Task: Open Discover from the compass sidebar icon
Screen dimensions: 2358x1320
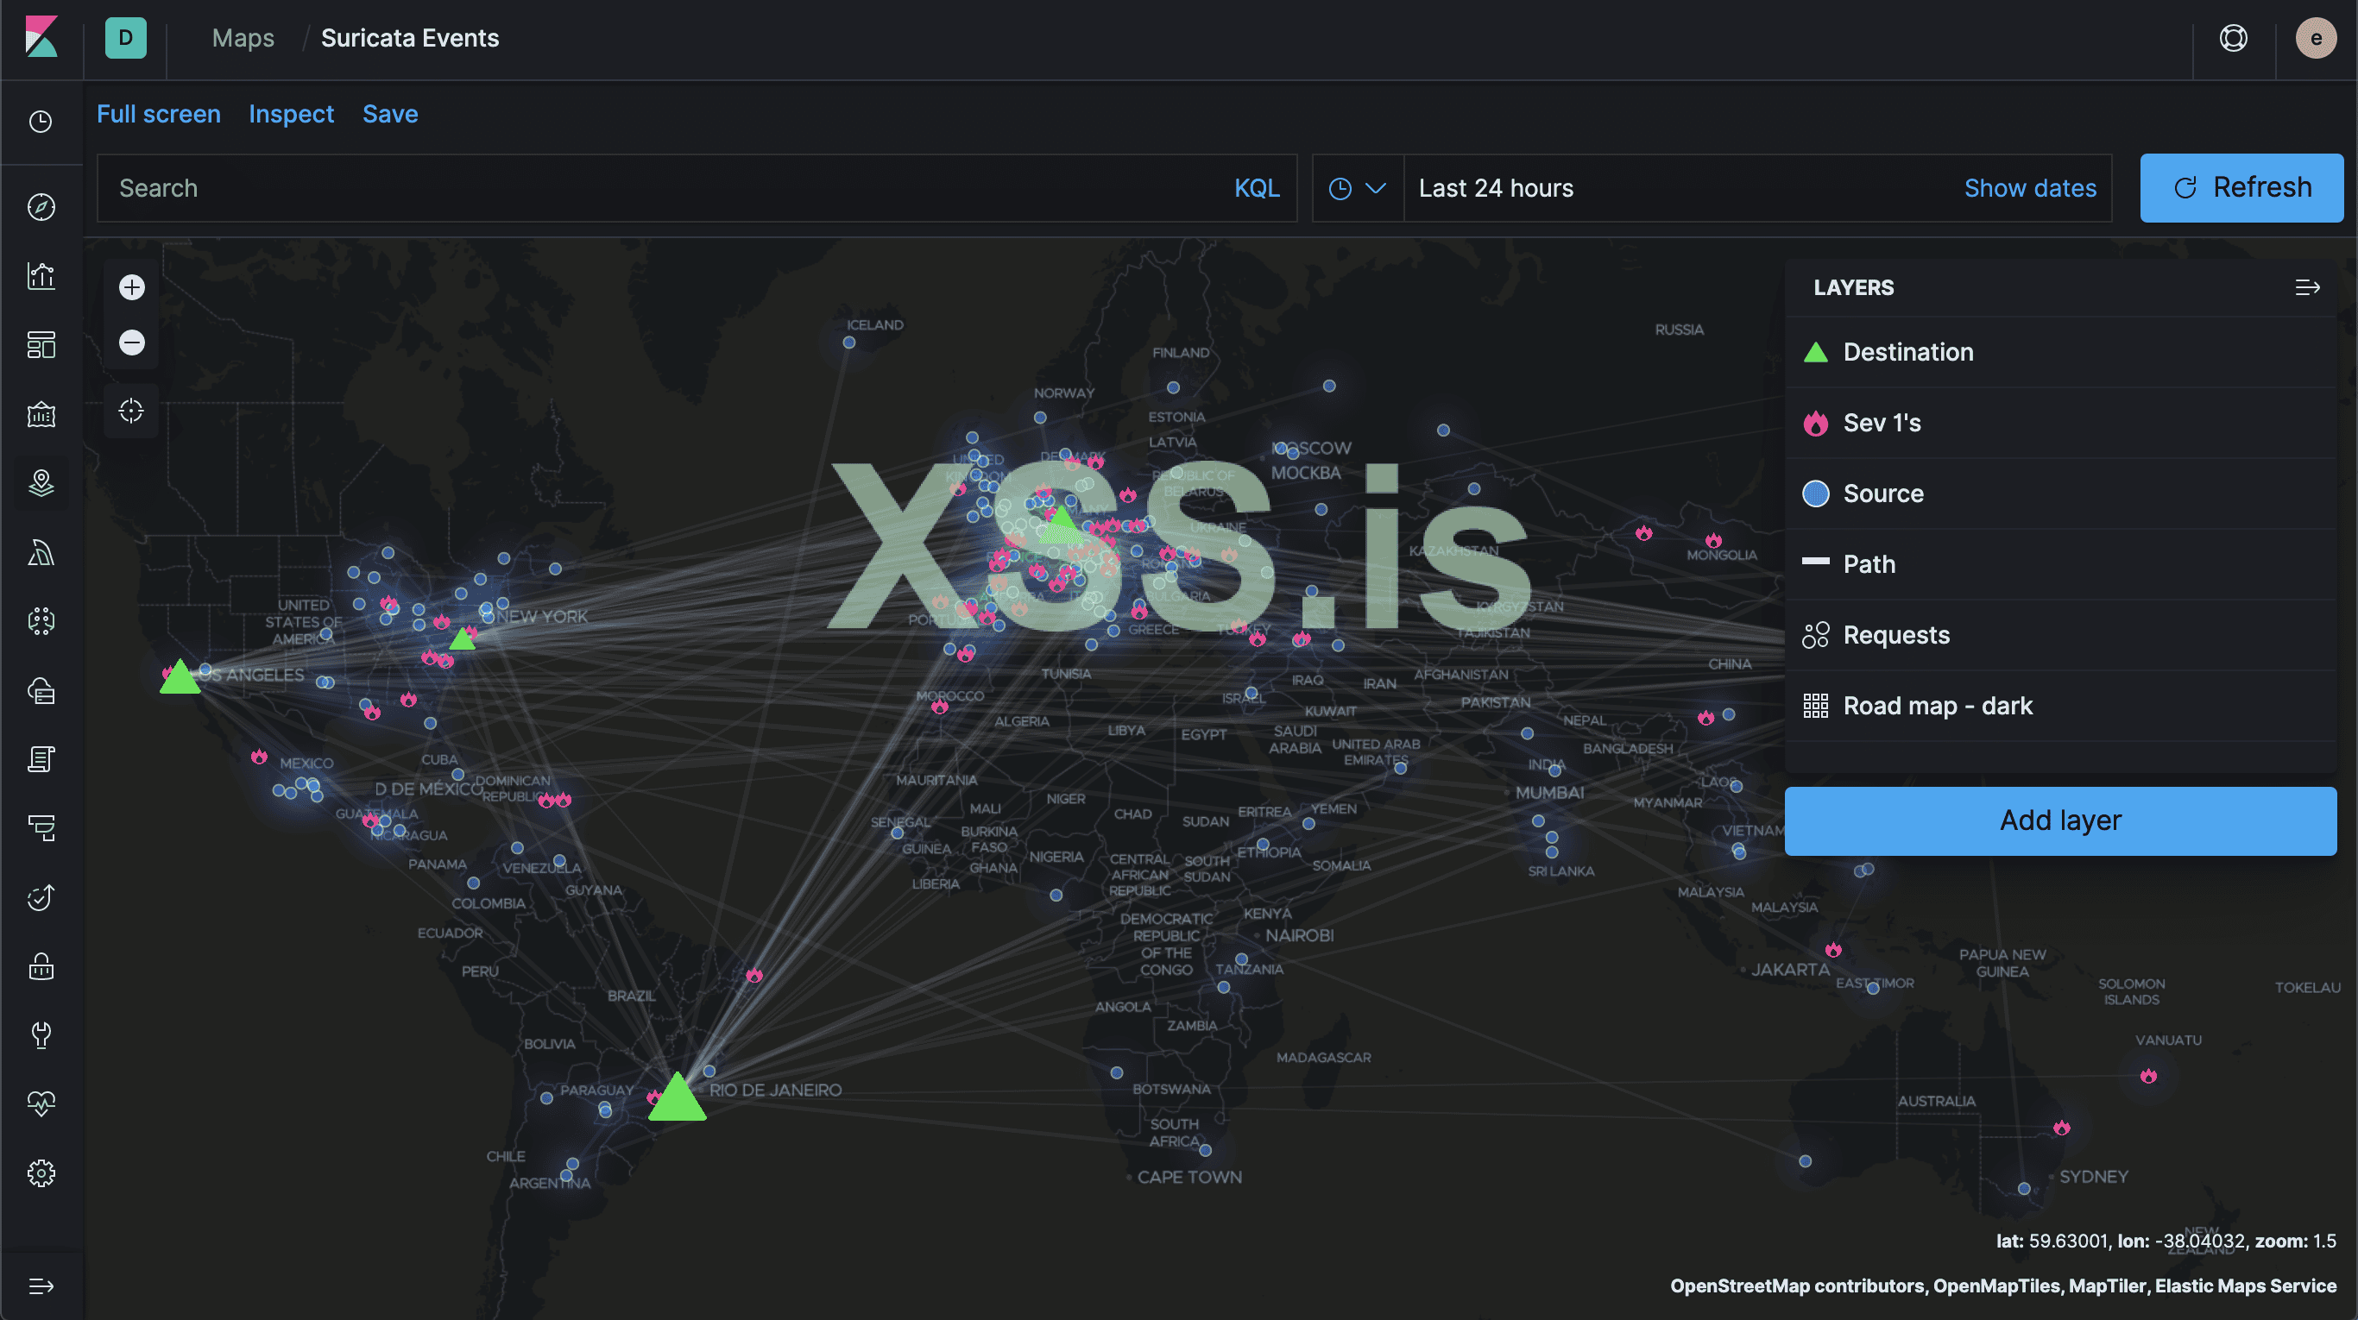Action: point(41,207)
